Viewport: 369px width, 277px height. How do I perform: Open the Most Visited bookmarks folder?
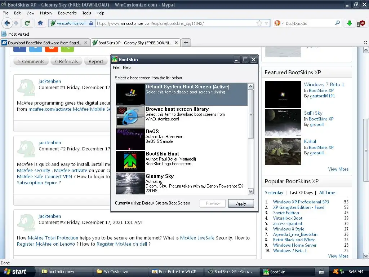pyautogui.click(x=15, y=34)
